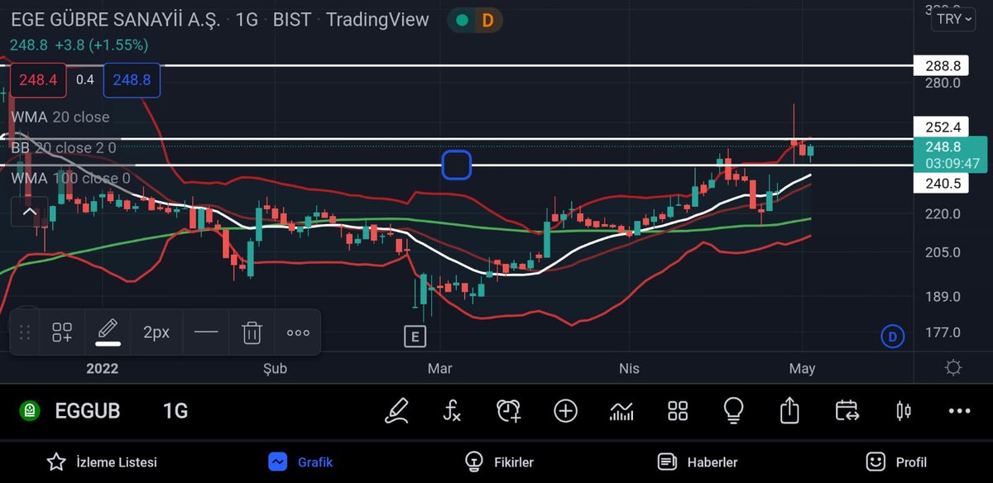The image size is (993, 483).
Task: Open the Haberler tab
Action: click(x=697, y=462)
